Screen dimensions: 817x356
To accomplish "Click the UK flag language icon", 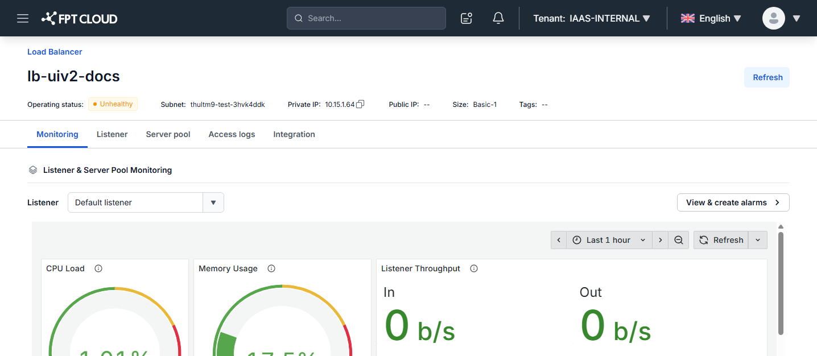I will (x=688, y=18).
